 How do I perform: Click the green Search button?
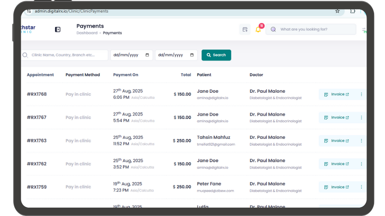point(216,55)
